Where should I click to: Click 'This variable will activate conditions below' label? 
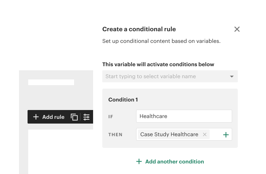point(158,64)
